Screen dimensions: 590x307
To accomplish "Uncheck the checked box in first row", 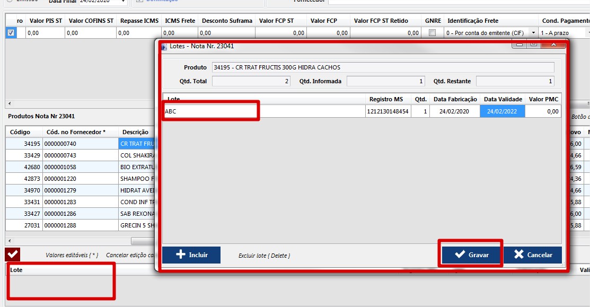I will pos(11,33).
